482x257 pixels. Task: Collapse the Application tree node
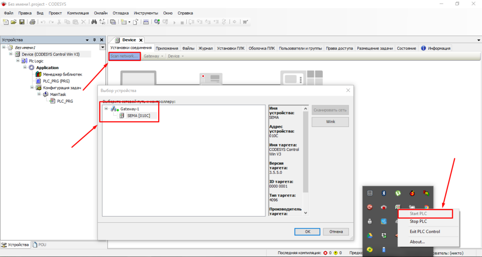click(x=24, y=68)
